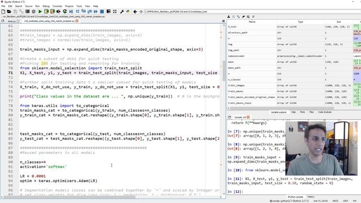This screenshot has width=361, height=203.
Task: Click the In [12] console prompt
Action: click(x=235, y=192)
